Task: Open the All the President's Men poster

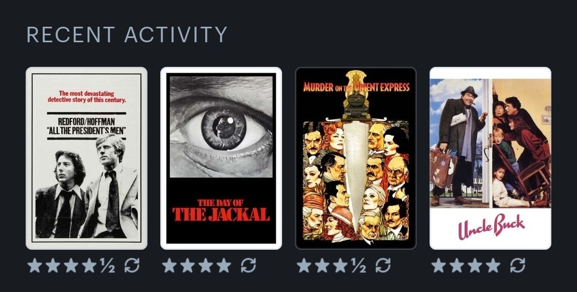Action: [87, 158]
